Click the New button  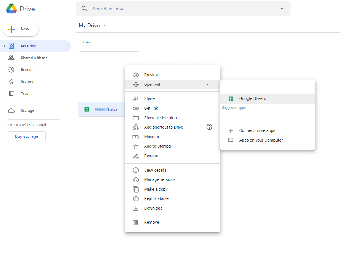point(21,29)
